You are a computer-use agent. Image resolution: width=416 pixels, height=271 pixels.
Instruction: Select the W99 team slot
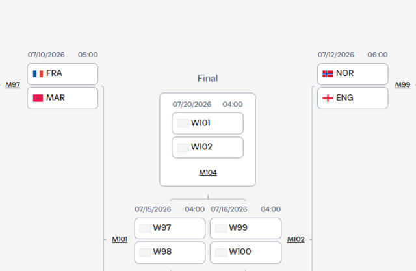[x=246, y=228]
